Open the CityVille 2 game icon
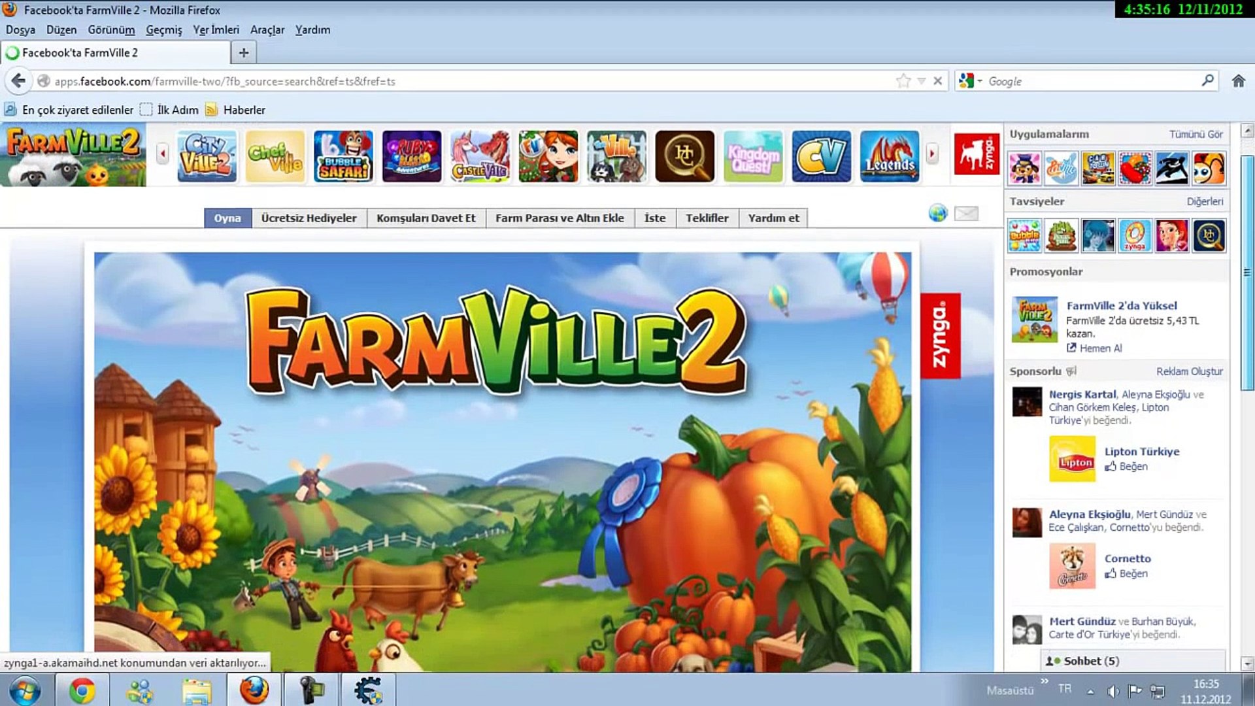This screenshot has width=1255, height=706. pyautogui.click(x=207, y=156)
